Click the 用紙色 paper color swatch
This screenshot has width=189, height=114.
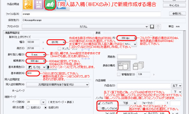pyautogui.click(x=127, y=57)
